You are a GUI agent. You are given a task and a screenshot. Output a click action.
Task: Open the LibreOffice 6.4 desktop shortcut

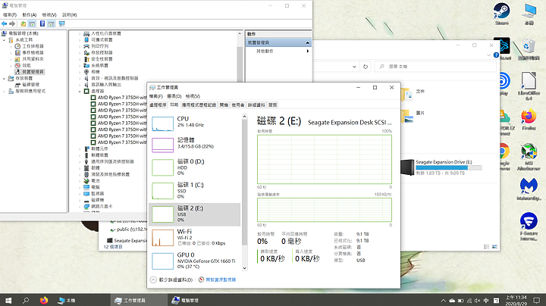coord(529,86)
